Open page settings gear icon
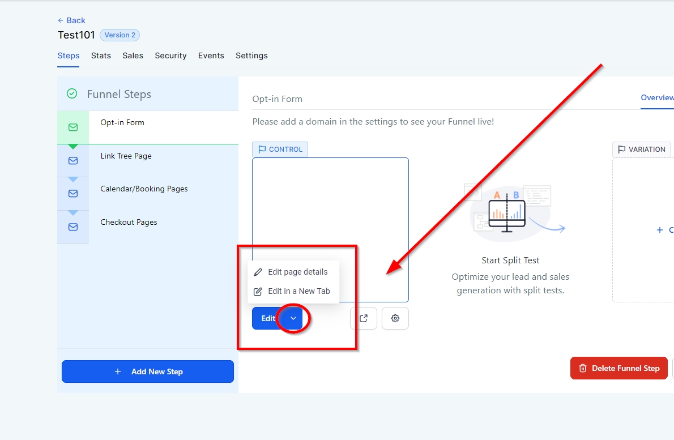 click(x=395, y=318)
